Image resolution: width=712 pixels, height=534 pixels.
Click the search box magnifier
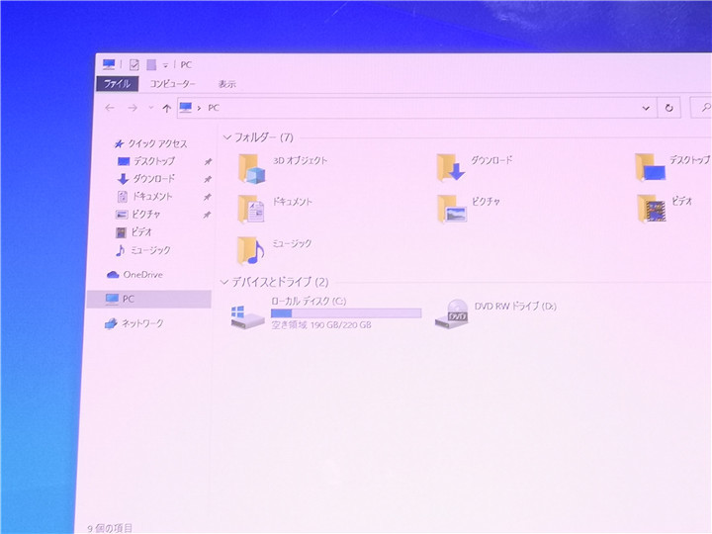705,108
